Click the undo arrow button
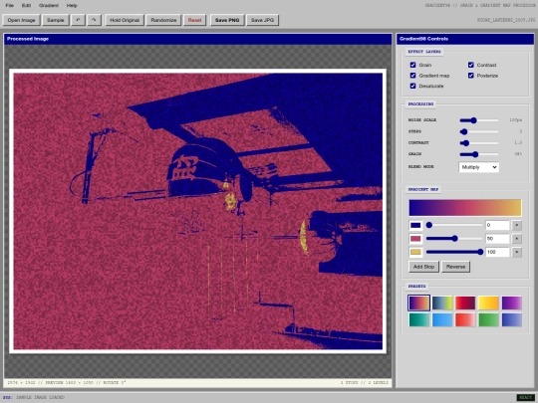The width and height of the screenshot is (538, 403). tap(78, 20)
